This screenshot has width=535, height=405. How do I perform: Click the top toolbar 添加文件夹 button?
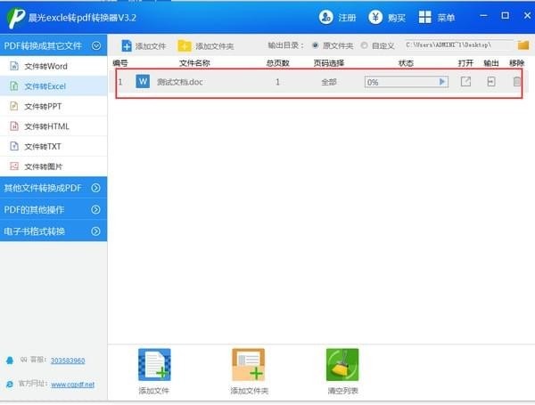pos(206,45)
